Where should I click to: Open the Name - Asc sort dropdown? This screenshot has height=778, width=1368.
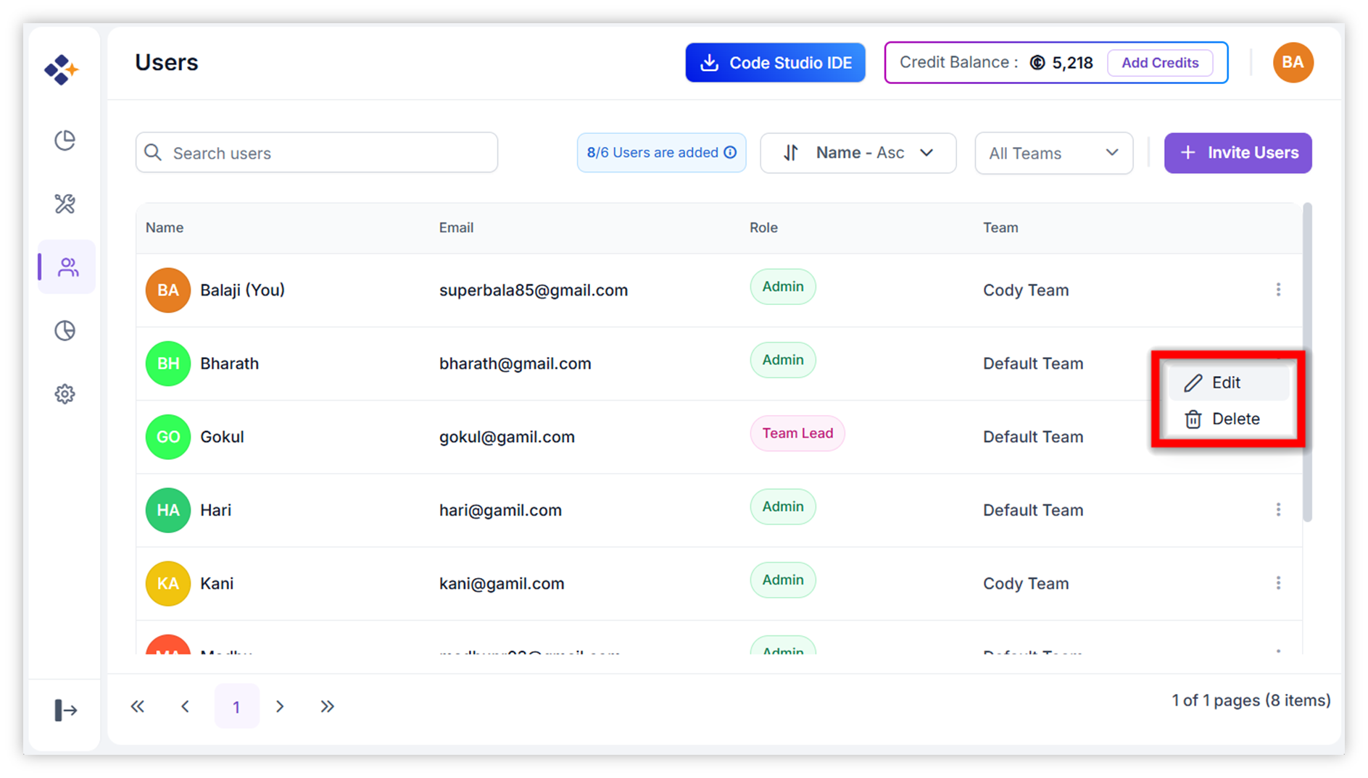click(x=858, y=153)
